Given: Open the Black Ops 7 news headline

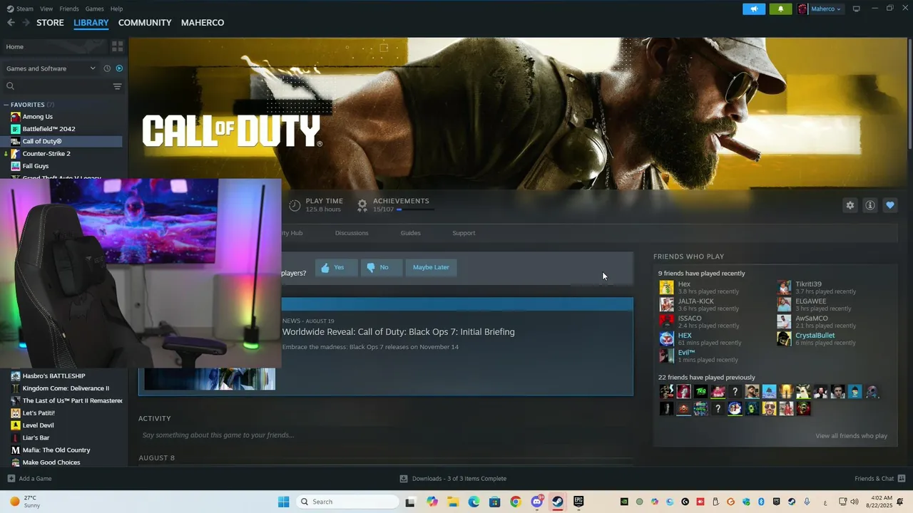Looking at the screenshot, I should 398,332.
